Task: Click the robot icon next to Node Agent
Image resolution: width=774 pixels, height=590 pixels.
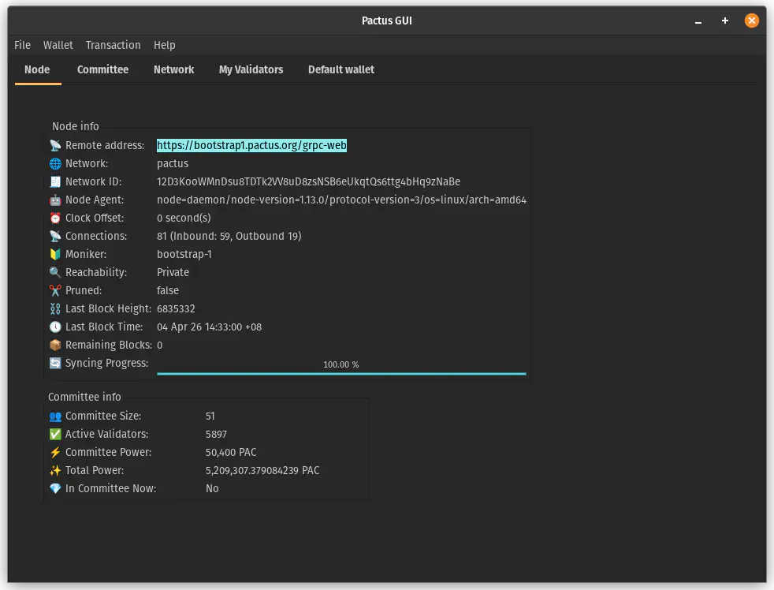Action: (55, 200)
